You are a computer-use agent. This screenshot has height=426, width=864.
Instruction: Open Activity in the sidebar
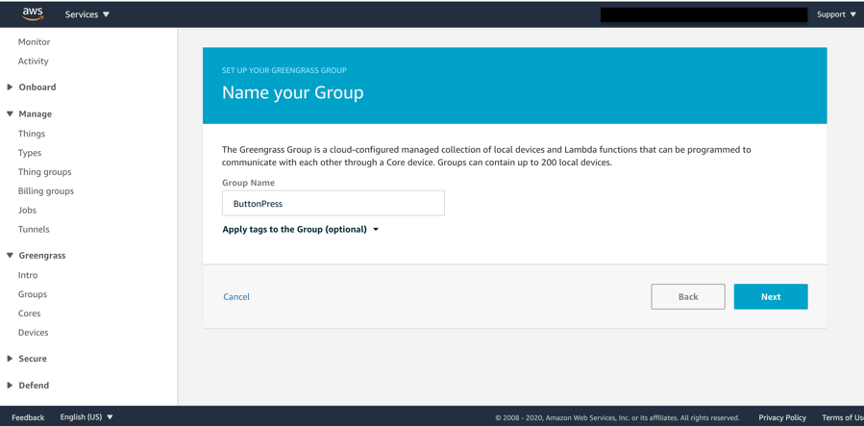point(33,62)
